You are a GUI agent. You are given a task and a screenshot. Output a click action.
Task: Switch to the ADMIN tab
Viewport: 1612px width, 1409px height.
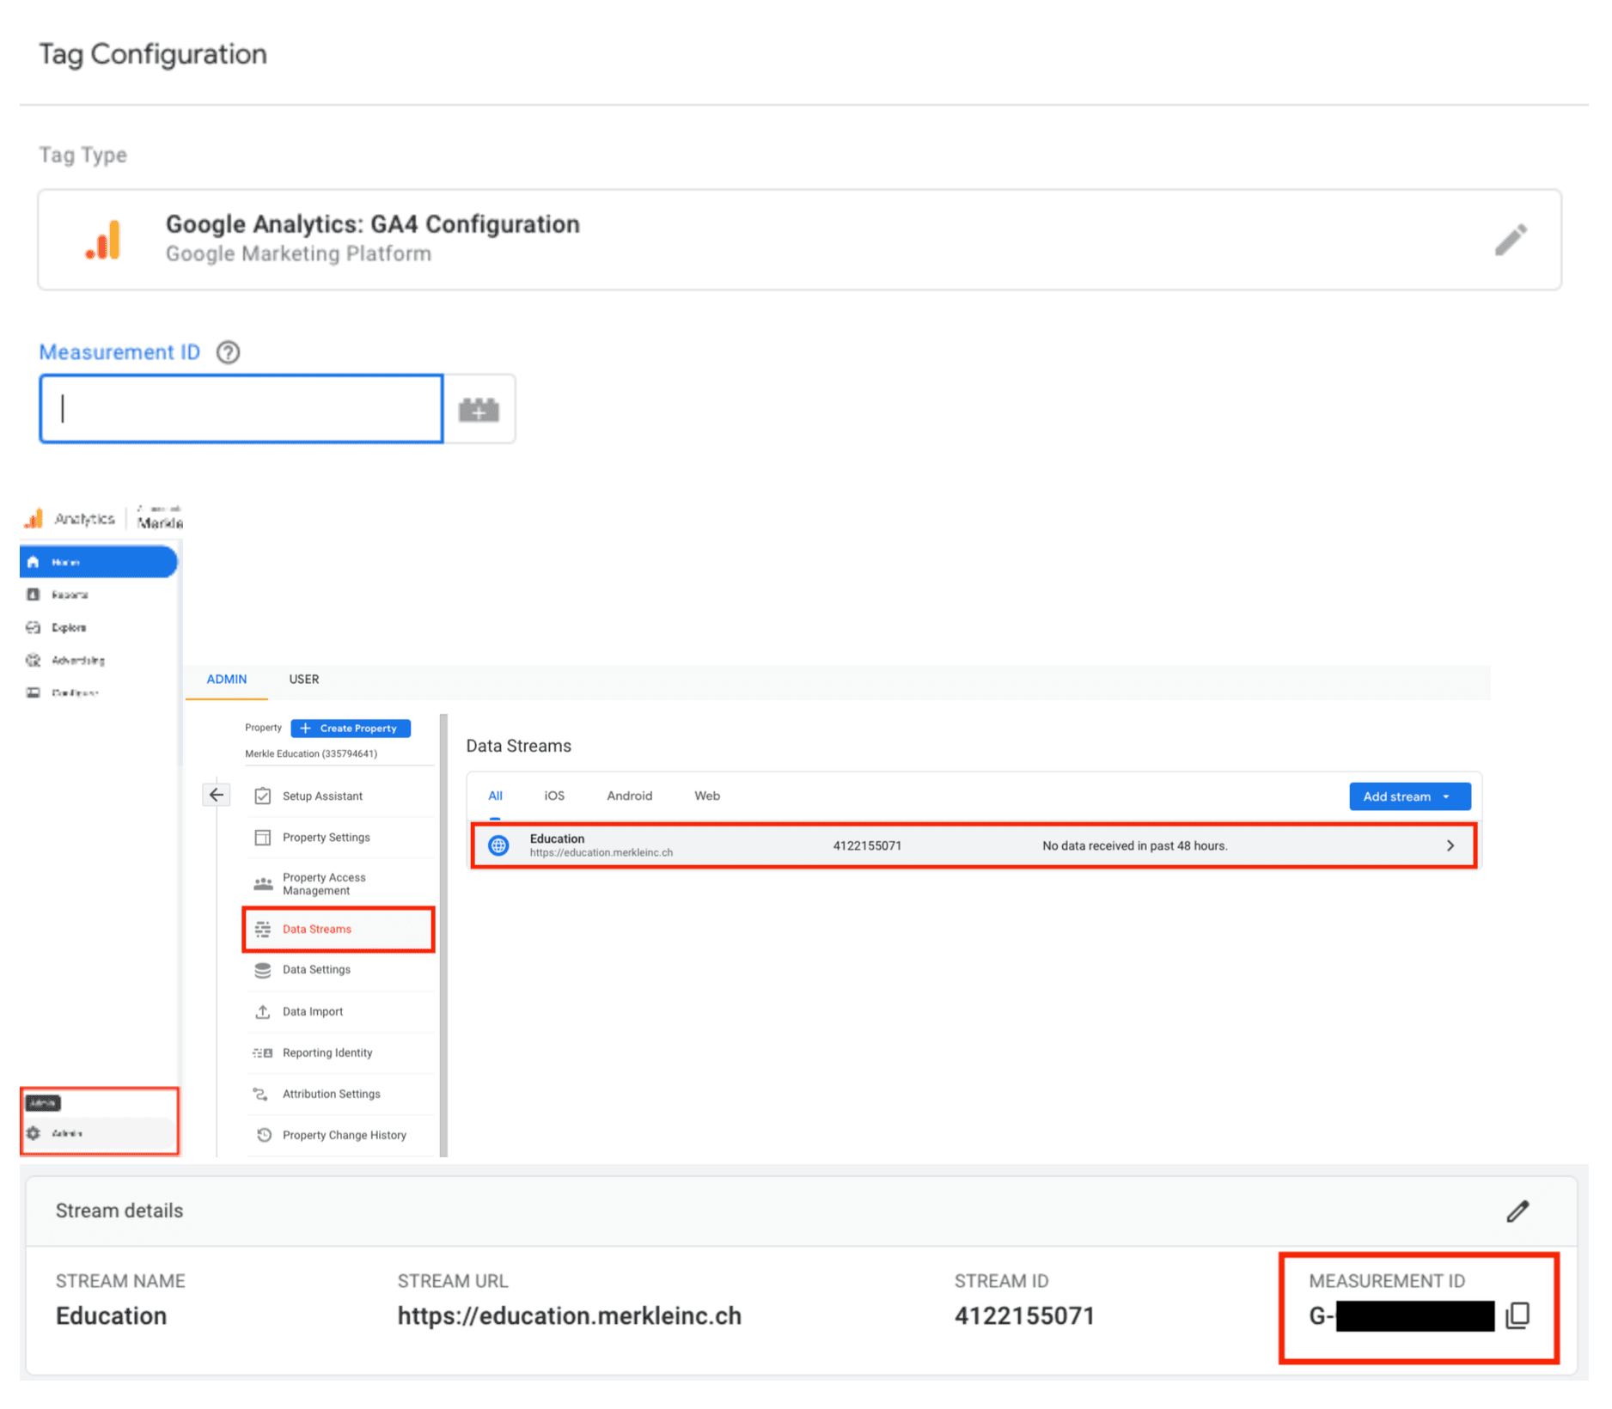click(227, 679)
